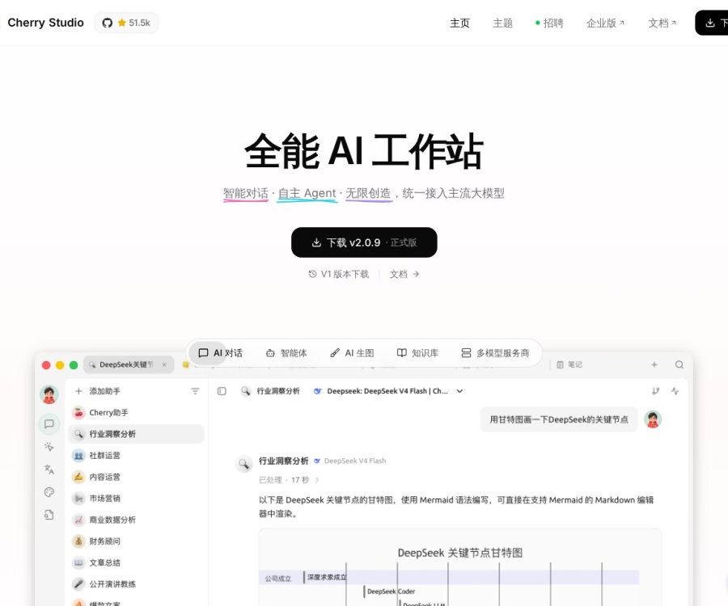The image size is (728, 606).
Task: Select the AI 对话 tab
Action: tap(220, 353)
